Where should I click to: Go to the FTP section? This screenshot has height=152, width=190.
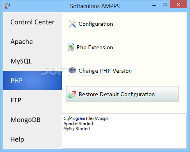32,100
